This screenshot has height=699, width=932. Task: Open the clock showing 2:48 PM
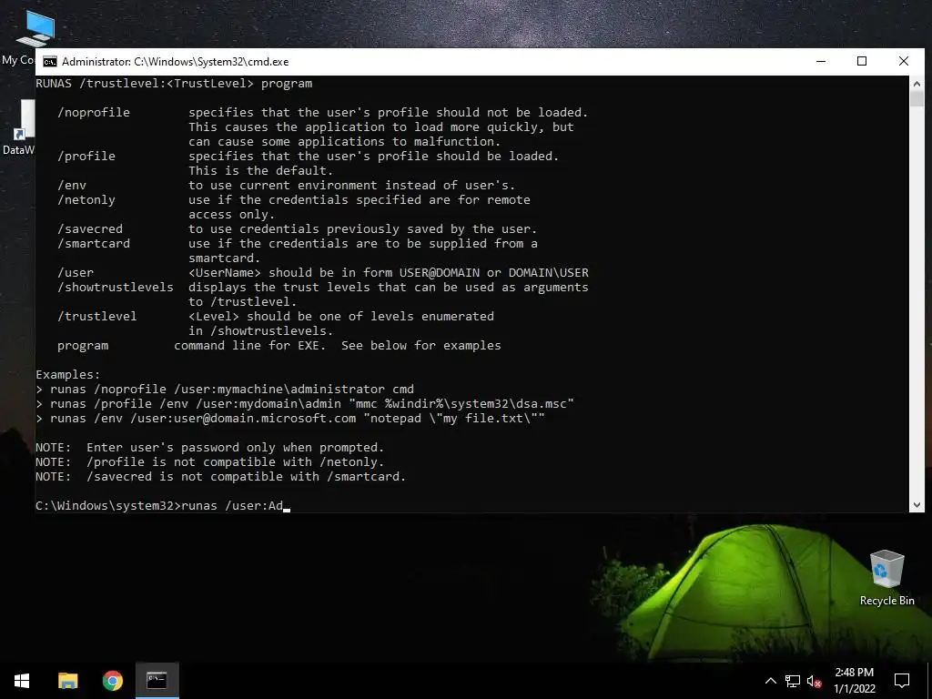854,673
